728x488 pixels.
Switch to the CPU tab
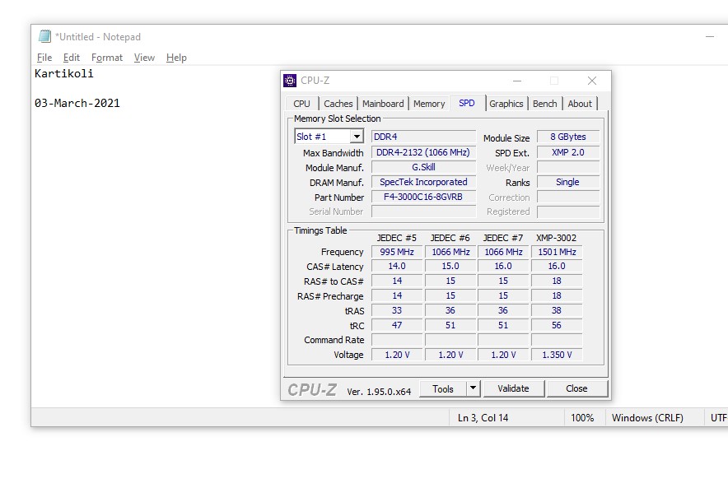(302, 104)
